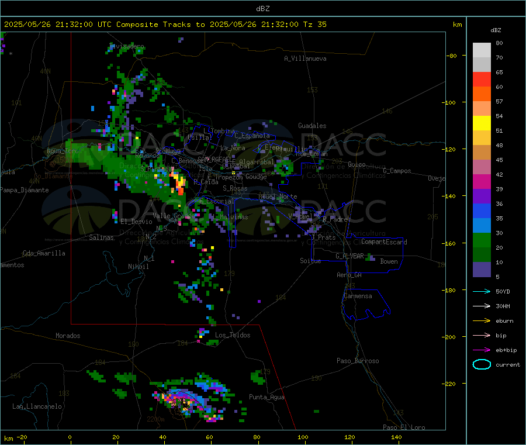Click the 50YD cyan arrow legend icon

[x=482, y=291]
